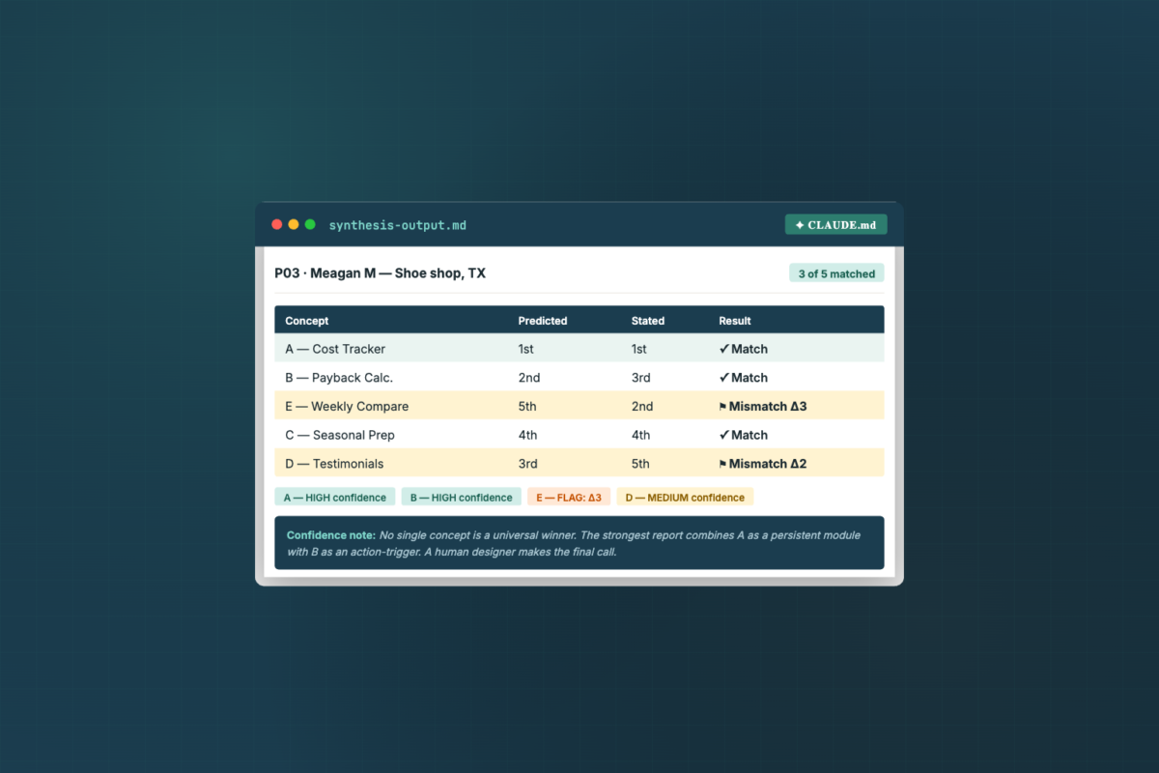Screen dimensions: 1159x773
Task: Select the A — Cost Tracker row
Action: click(579, 349)
